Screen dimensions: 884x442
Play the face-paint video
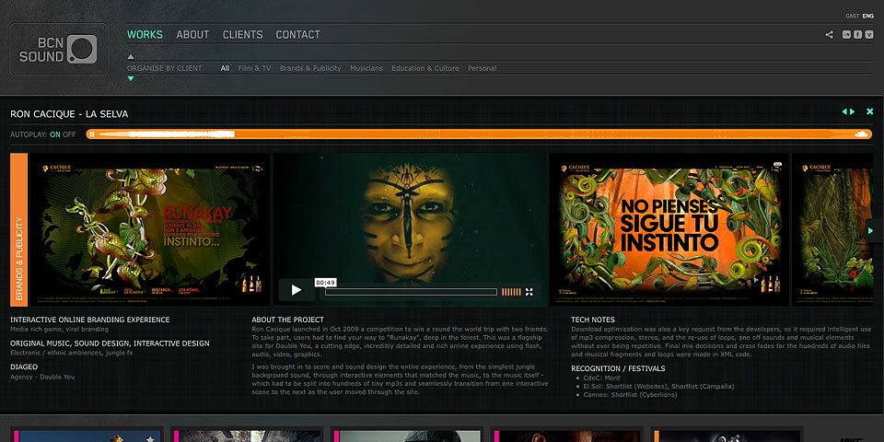click(x=297, y=290)
